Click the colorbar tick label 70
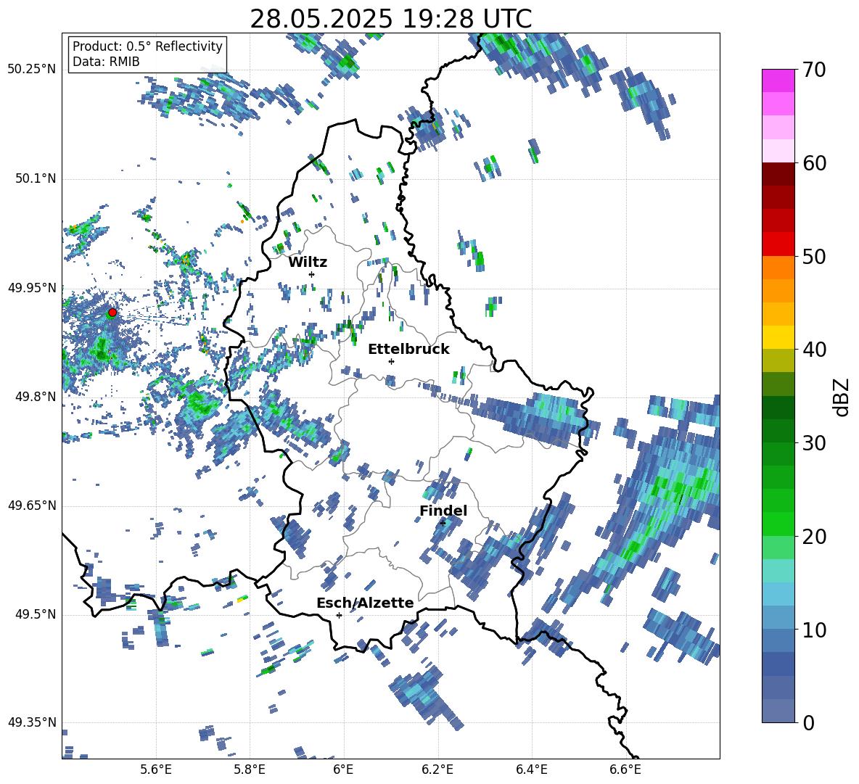The width and height of the screenshot is (859, 784). (813, 70)
